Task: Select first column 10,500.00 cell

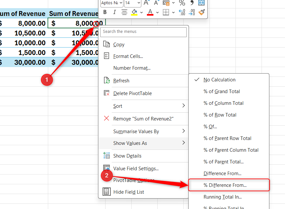Action: click(x=24, y=33)
